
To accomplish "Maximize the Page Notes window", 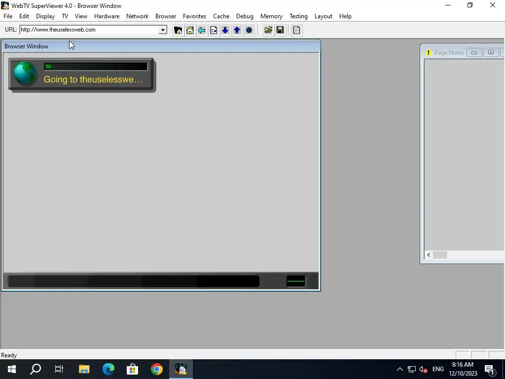I will tap(491, 52).
